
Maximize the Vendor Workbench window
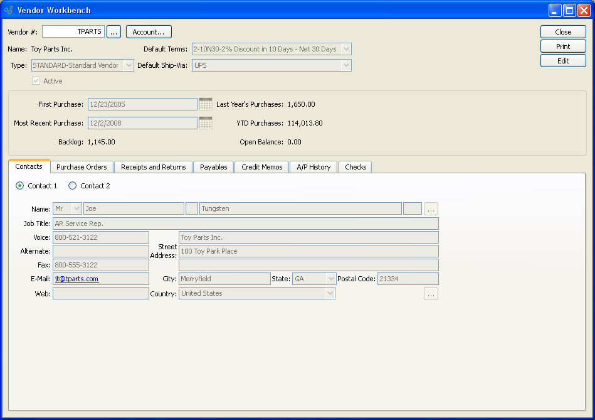click(569, 10)
